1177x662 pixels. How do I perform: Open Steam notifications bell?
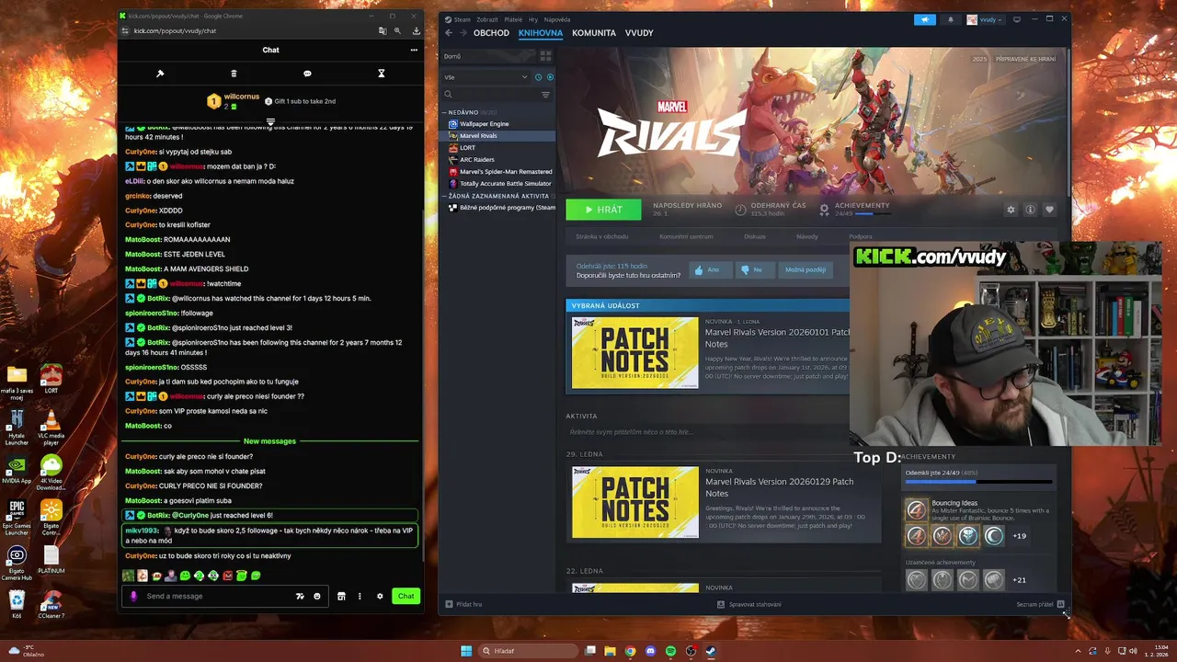pyautogui.click(x=951, y=19)
